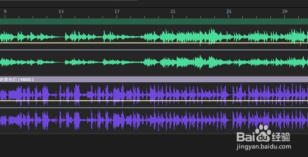308x157 pixels.
Task: Click the time ruler at mark 29
Action: pyautogui.click(x=284, y=11)
